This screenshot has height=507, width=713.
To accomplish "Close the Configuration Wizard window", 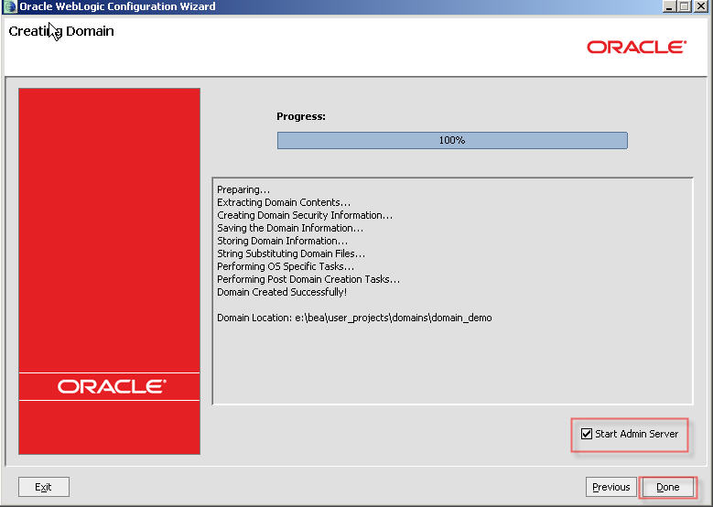I will [700, 6].
